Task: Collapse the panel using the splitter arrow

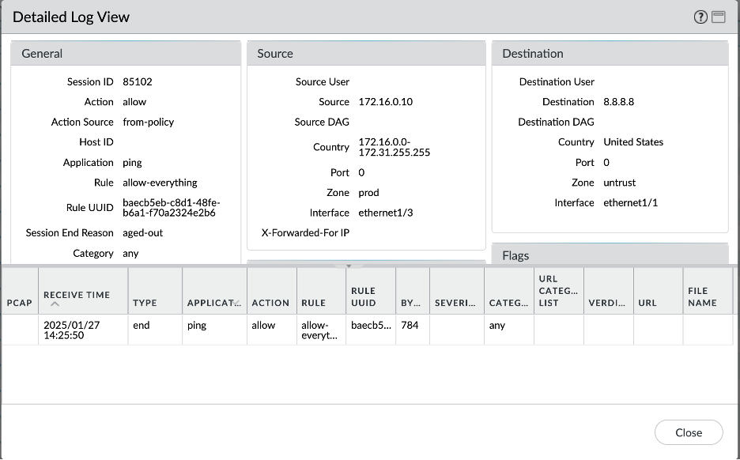Action: [x=349, y=266]
